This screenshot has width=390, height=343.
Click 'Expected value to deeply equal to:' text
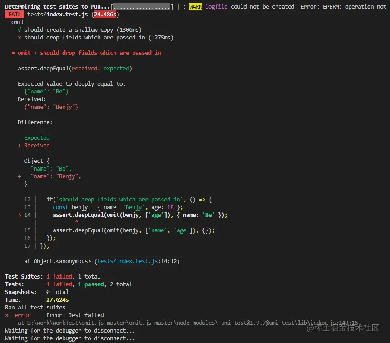72,84
